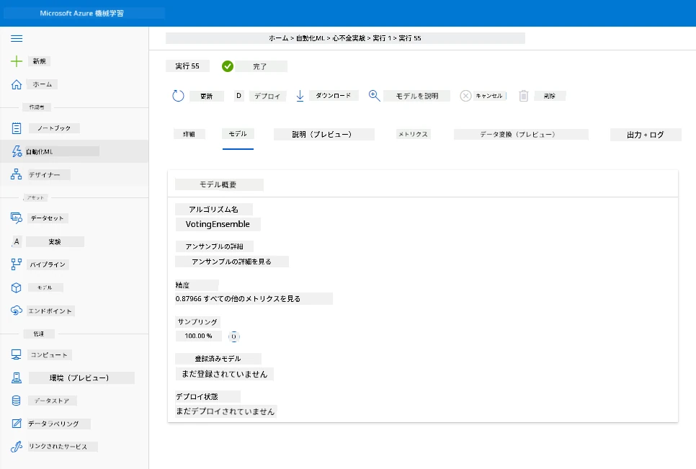Click the green plus 新規 icon
The width and height of the screenshot is (696, 469).
[17, 61]
